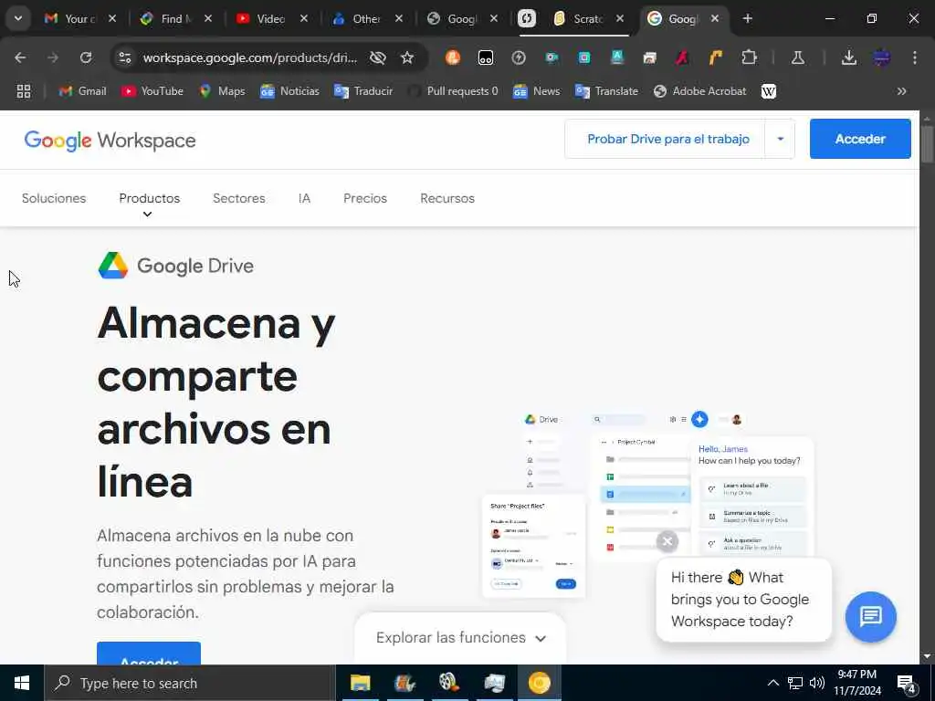Click the Drive preview illustration
Screen dimensions: 935x701
[648, 504]
